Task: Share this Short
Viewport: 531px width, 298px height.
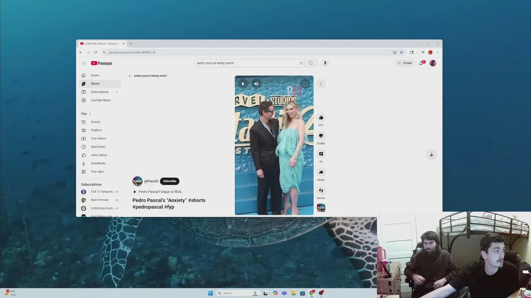Action: [321, 172]
